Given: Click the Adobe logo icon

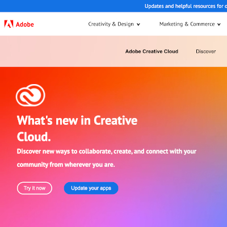Looking at the screenshot, I should pos(9,24).
